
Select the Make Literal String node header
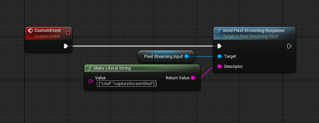click(x=142, y=68)
